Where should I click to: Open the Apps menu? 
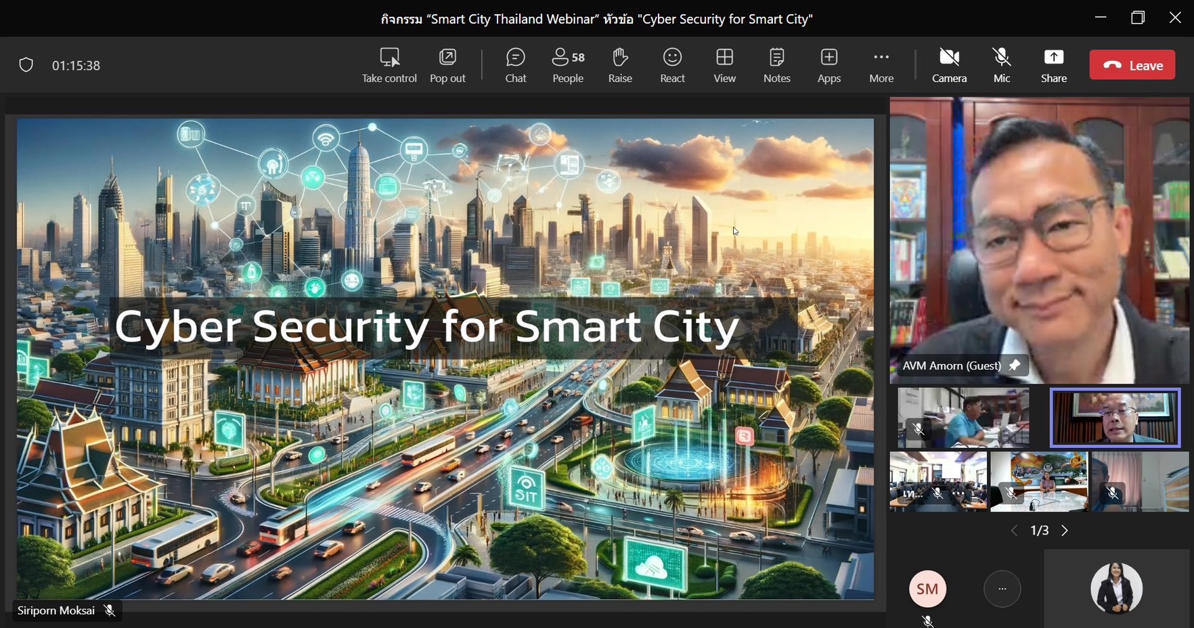click(x=829, y=66)
